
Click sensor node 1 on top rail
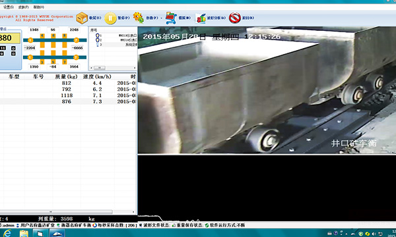[30, 40]
